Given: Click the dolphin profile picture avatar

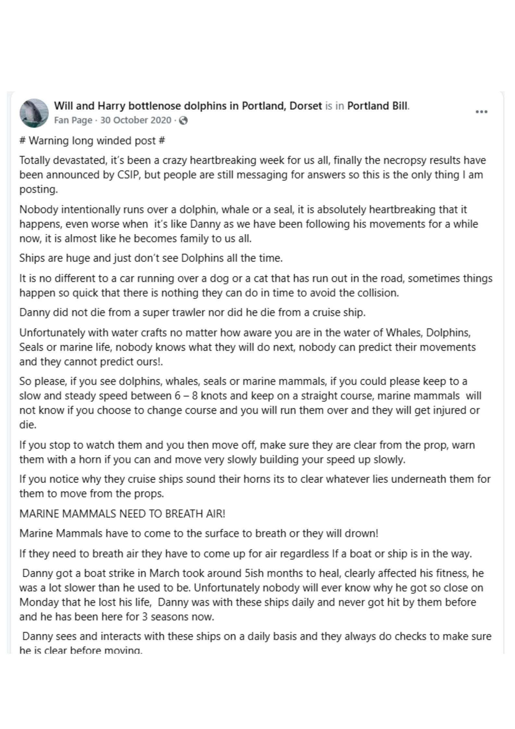Looking at the screenshot, I should 34,113.
